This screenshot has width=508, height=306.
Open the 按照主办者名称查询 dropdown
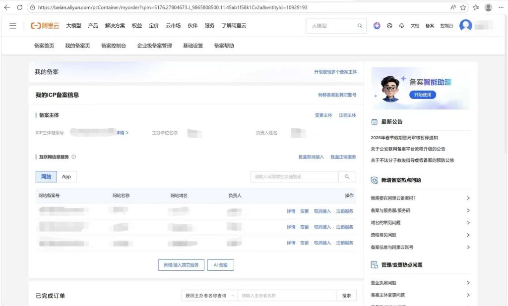pos(209,296)
